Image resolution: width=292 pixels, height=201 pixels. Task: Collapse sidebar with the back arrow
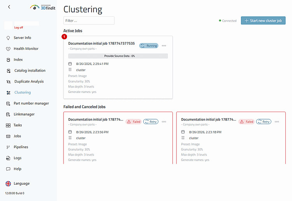pyautogui.click(x=9, y=7)
